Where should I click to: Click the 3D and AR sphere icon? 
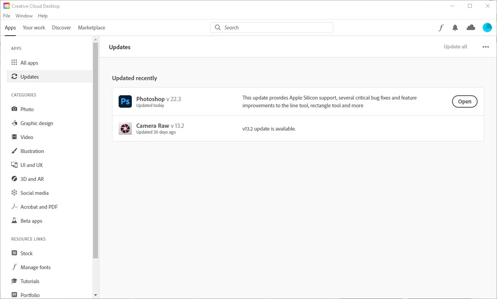tap(14, 179)
